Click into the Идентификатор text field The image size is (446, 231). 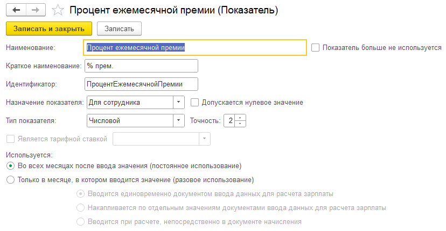141,84
